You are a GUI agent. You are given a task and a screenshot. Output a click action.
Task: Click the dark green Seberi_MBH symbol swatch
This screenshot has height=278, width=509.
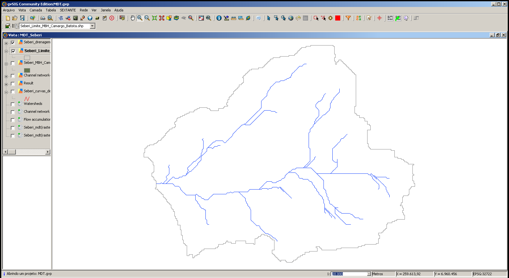pos(27,70)
